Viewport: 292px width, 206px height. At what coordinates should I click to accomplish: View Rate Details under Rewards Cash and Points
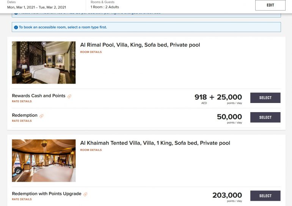(x=22, y=101)
